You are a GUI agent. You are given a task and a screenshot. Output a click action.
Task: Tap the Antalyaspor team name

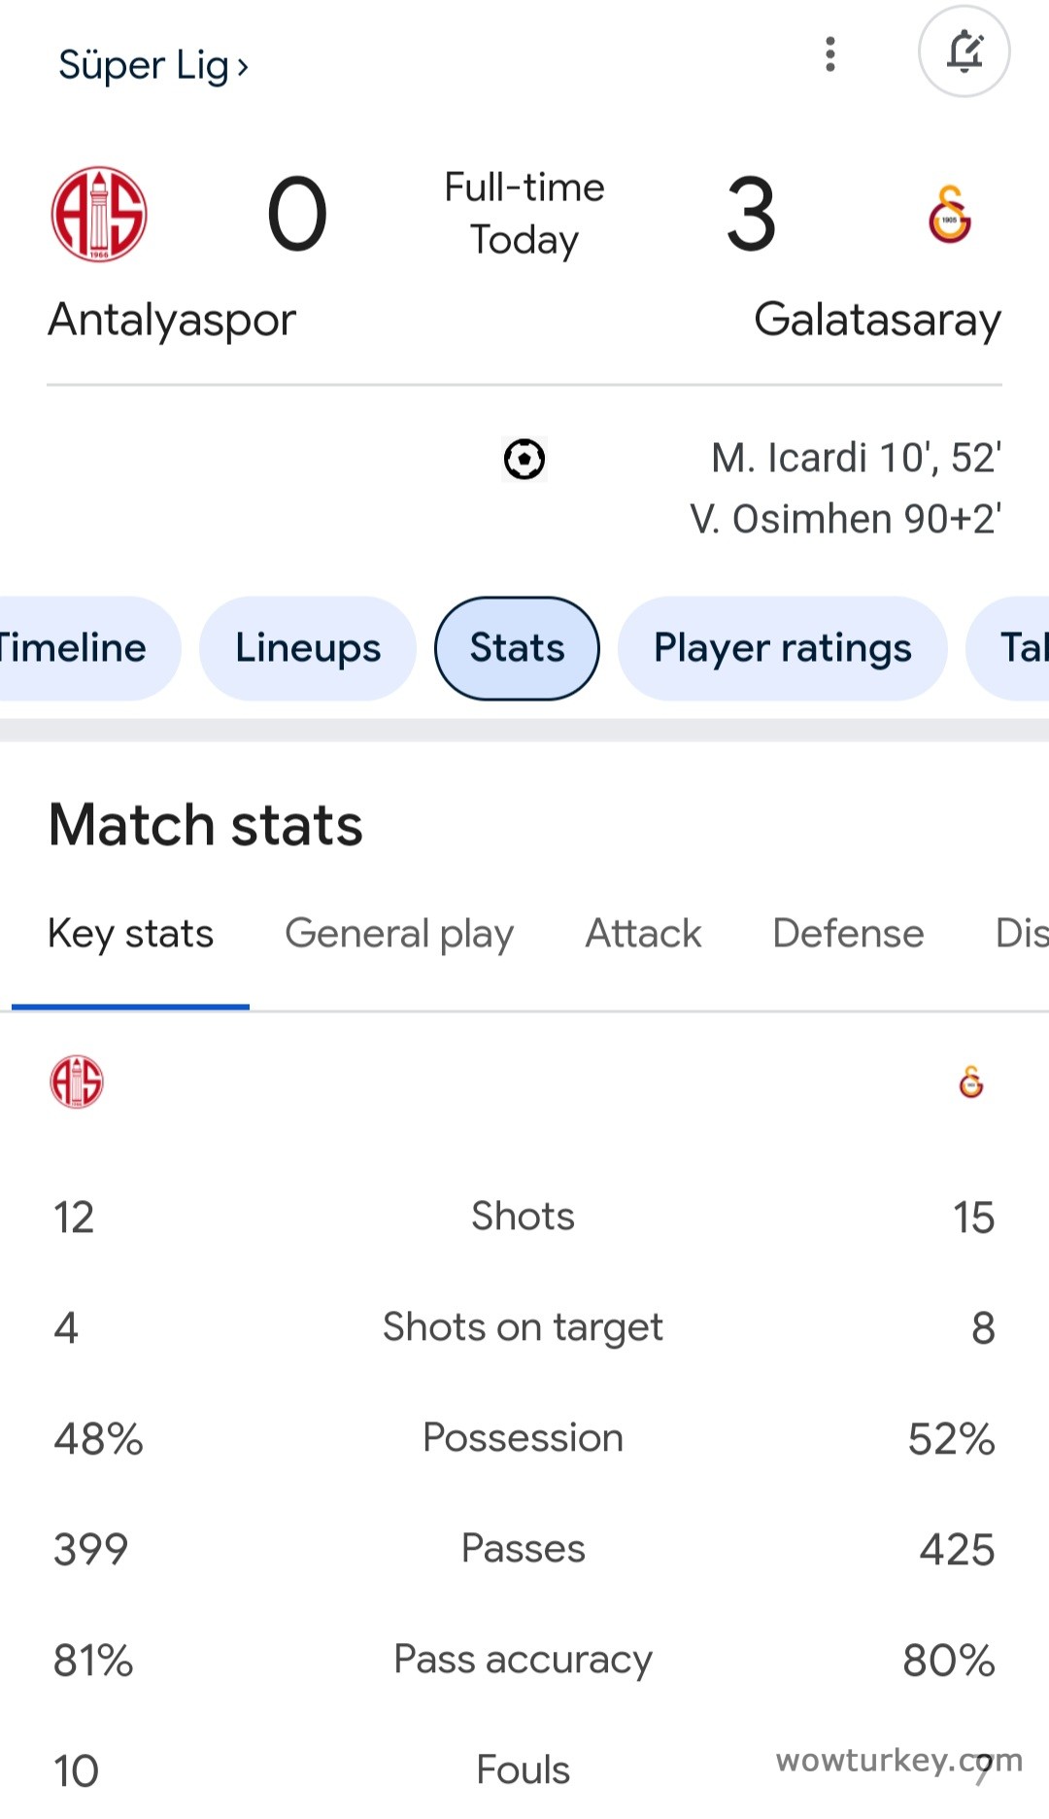click(x=172, y=320)
